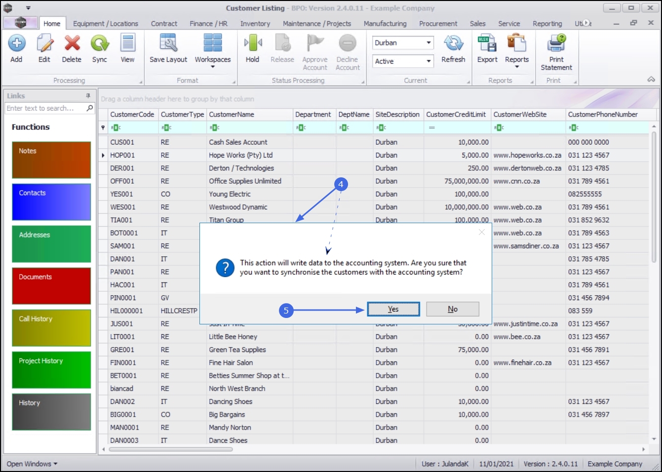Viewport: 662px width, 472px height.
Task: Expand the Format group launcher
Action: tap(234, 82)
